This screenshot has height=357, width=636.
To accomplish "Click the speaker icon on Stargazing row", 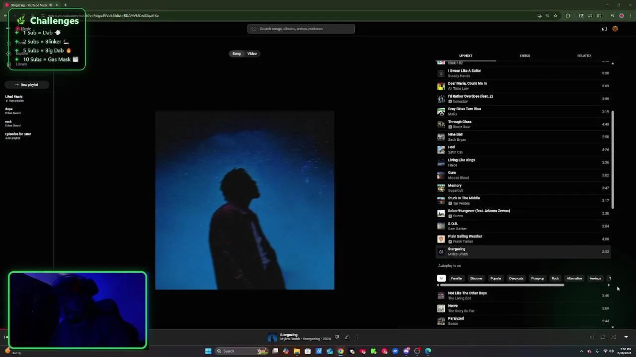I will pyautogui.click(x=441, y=252).
